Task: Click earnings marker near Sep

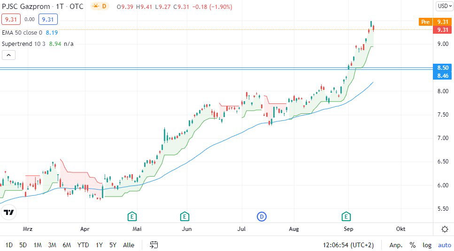Action: 346,216
